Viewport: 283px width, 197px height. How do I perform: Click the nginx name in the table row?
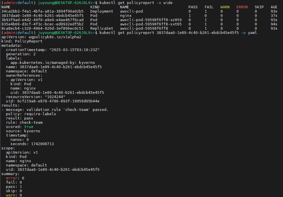point(126,16)
